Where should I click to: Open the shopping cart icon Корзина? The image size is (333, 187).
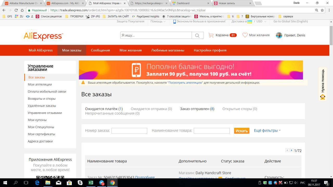(x=211, y=35)
